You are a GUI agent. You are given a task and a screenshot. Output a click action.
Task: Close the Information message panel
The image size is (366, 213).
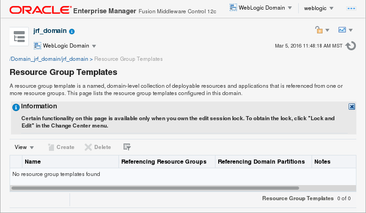pyautogui.click(x=352, y=106)
